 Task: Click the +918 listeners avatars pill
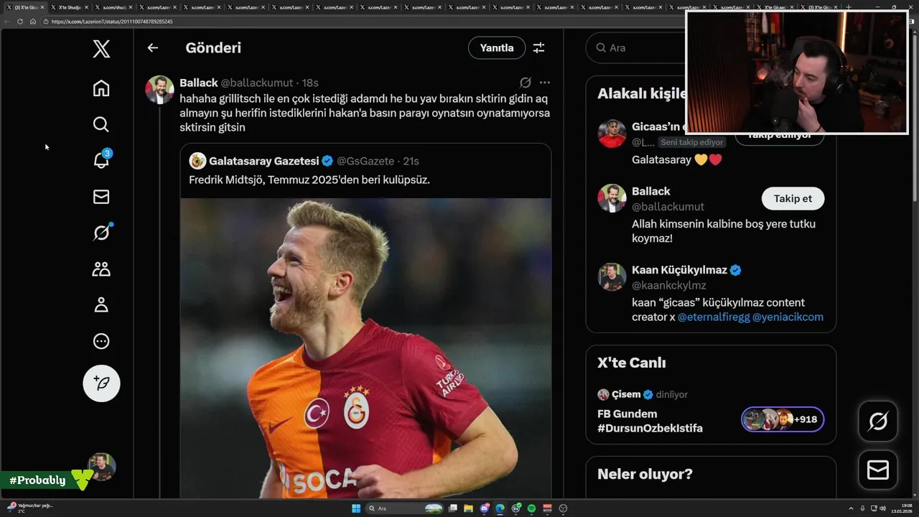[783, 419]
